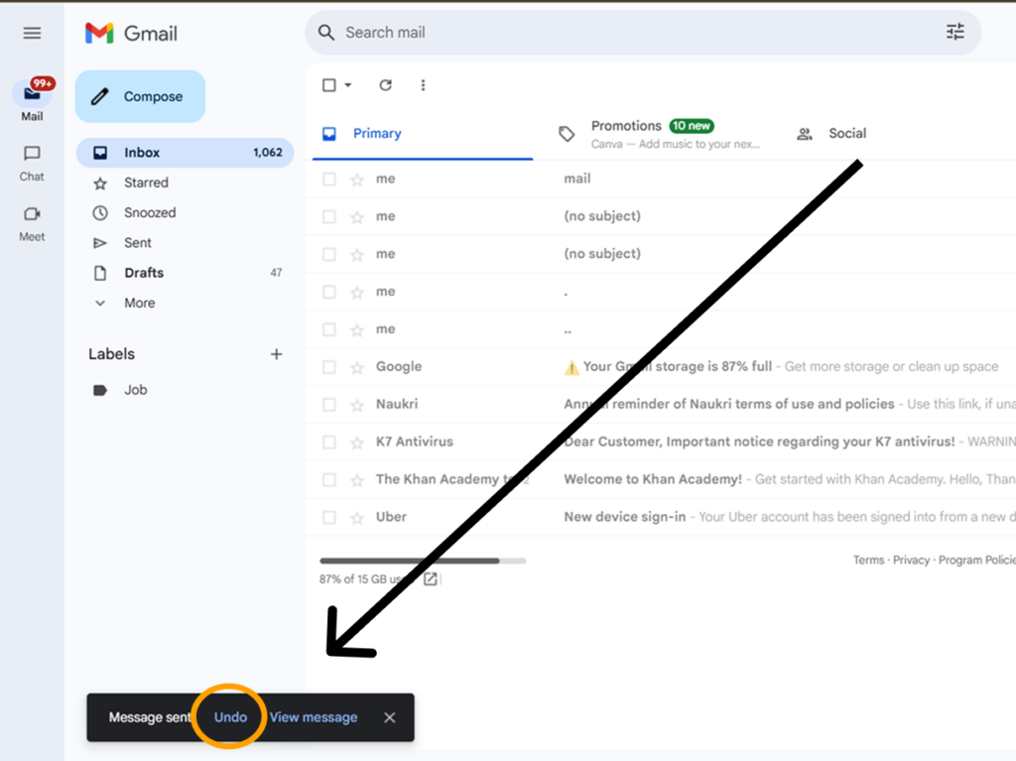1016x761 pixels.
Task: Star the Uber email
Action: tap(357, 518)
